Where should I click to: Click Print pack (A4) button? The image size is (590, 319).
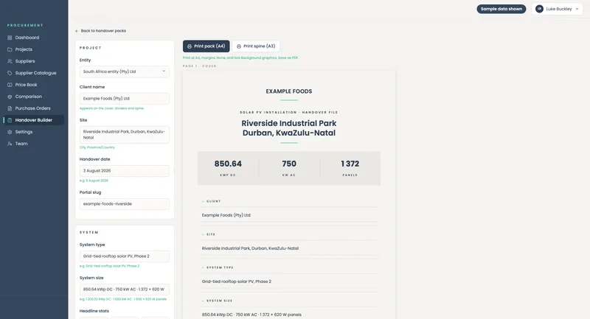pyautogui.click(x=206, y=46)
